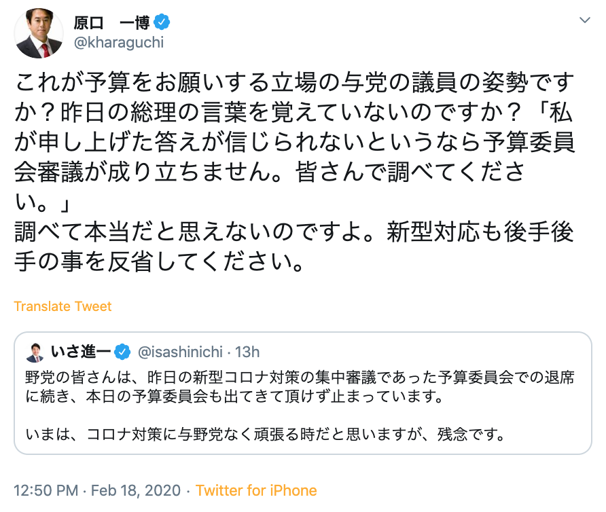Open quoted tweet sentence starting いまは、コロナ対策
The height and width of the screenshot is (512, 606).
(266, 433)
